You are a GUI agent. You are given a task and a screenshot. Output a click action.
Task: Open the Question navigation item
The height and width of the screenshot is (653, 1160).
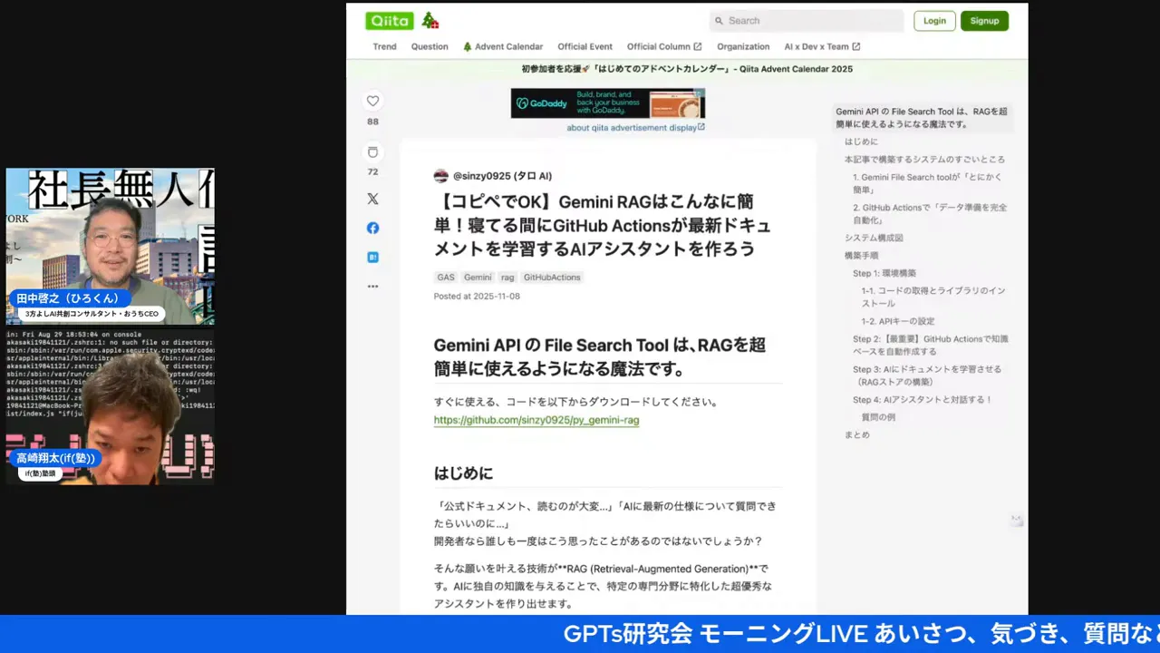click(429, 46)
